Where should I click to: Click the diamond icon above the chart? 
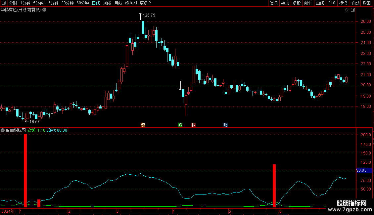tap(347, 10)
